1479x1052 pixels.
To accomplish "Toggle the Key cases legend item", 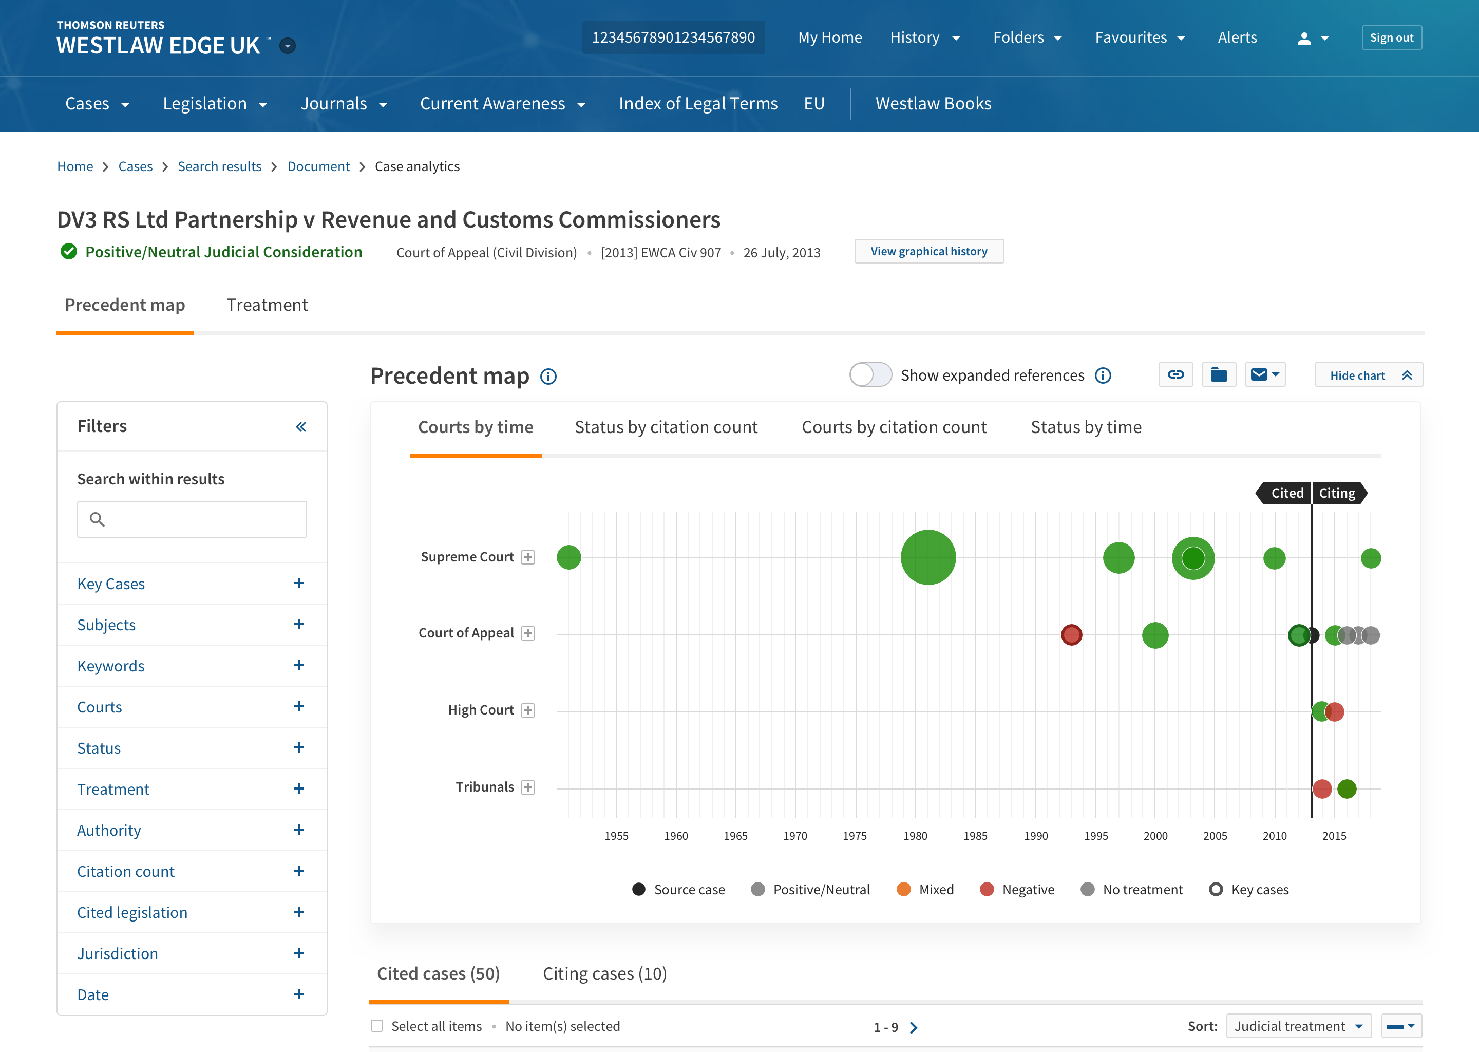I will (1248, 889).
